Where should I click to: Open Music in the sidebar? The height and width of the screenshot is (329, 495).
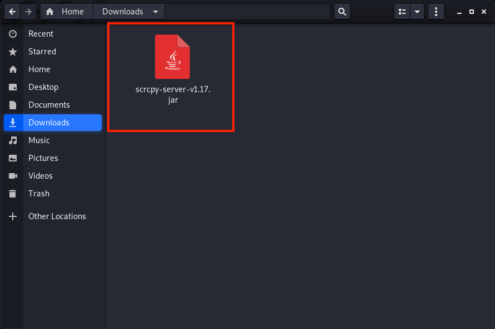tap(53, 140)
